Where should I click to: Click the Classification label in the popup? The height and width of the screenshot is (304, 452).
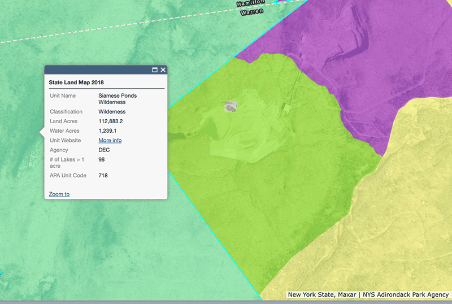(66, 112)
